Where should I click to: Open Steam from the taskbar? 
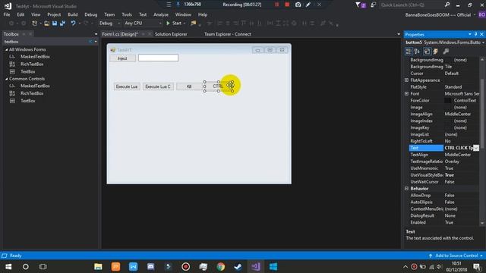(x=238, y=266)
